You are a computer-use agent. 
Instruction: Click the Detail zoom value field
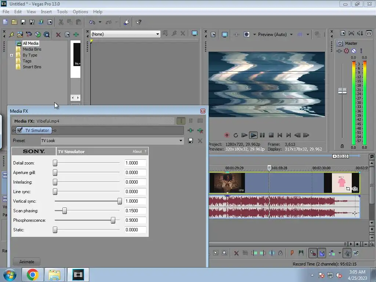[x=135, y=163]
